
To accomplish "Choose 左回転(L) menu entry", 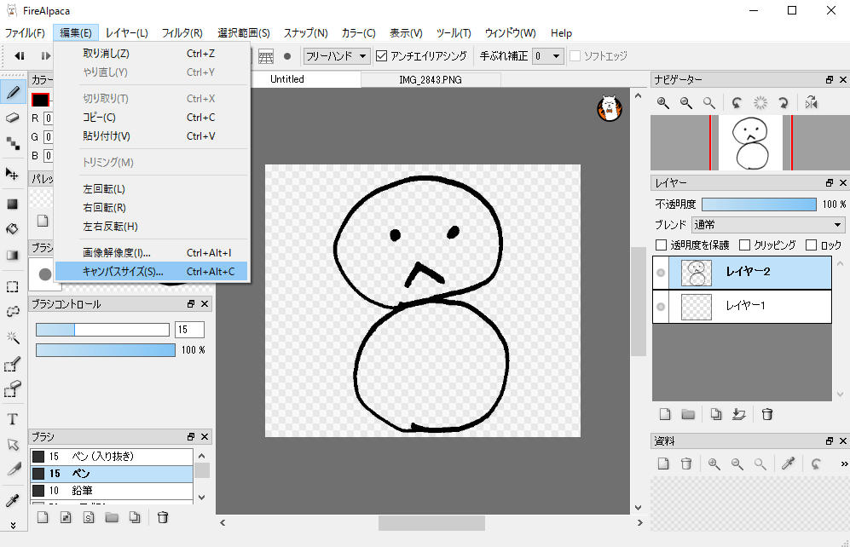I will point(151,189).
